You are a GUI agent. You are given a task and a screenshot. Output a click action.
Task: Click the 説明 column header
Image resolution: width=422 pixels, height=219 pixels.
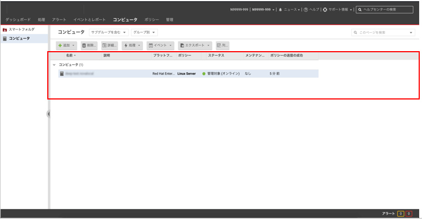(x=107, y=56)
